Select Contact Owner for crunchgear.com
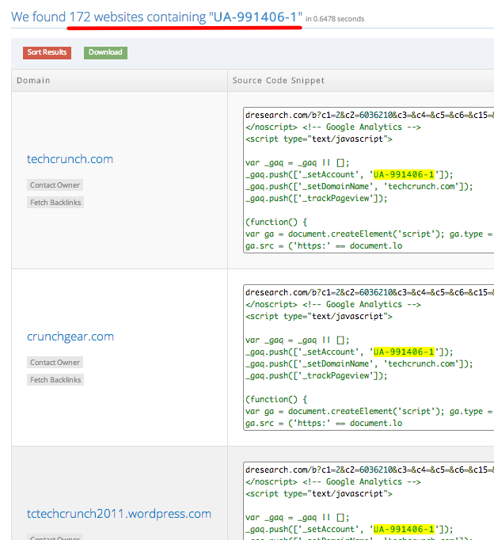The height and width of the screenshot is (540, 494). tap(55, 363)
